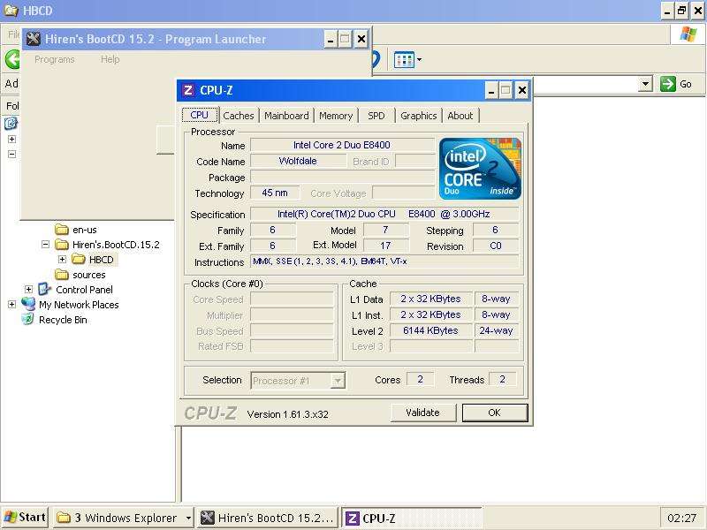
Task: Switch to the Memory tab in CPU-Z
Action: click(x=336, y=115)
